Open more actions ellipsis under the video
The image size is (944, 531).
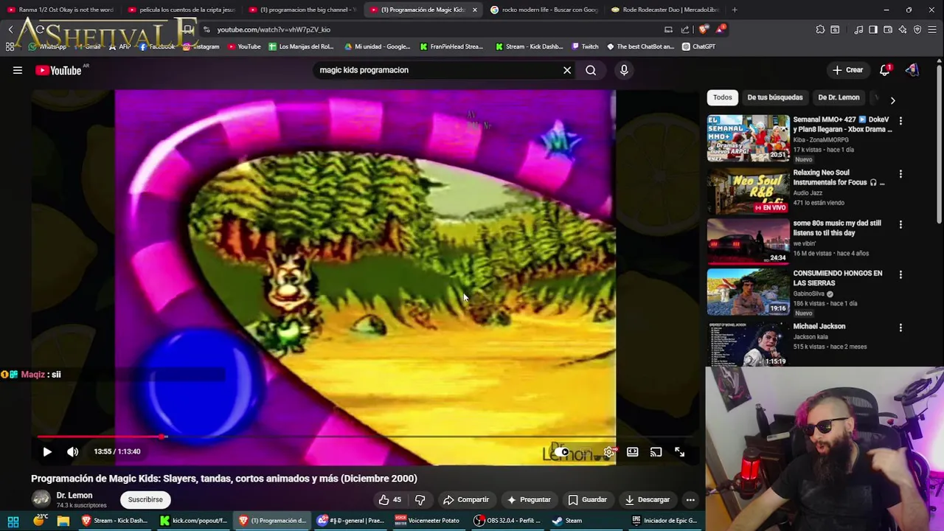(x=690, y=499)
